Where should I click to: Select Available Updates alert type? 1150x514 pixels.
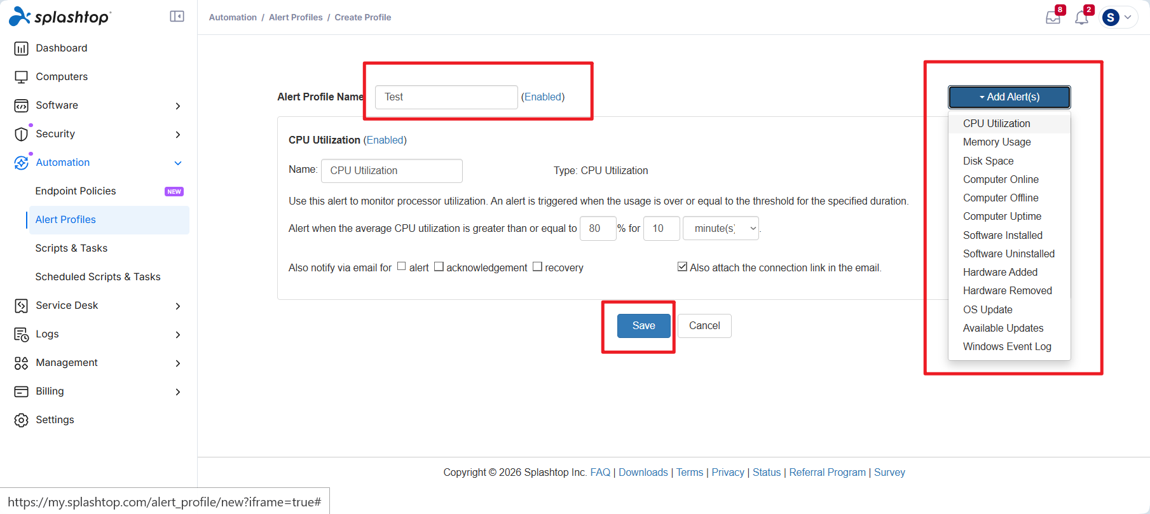coord(1010,328)
